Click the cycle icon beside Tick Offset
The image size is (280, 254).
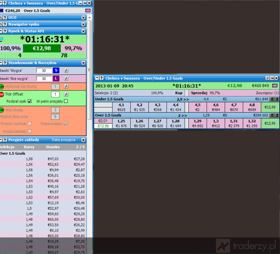coord(66,94)
